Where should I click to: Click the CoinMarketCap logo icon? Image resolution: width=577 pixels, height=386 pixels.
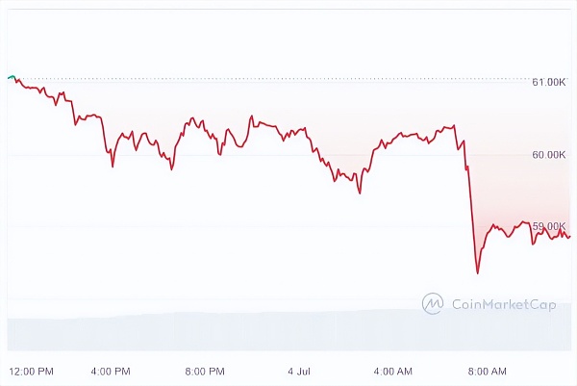[x=433, y=303]
